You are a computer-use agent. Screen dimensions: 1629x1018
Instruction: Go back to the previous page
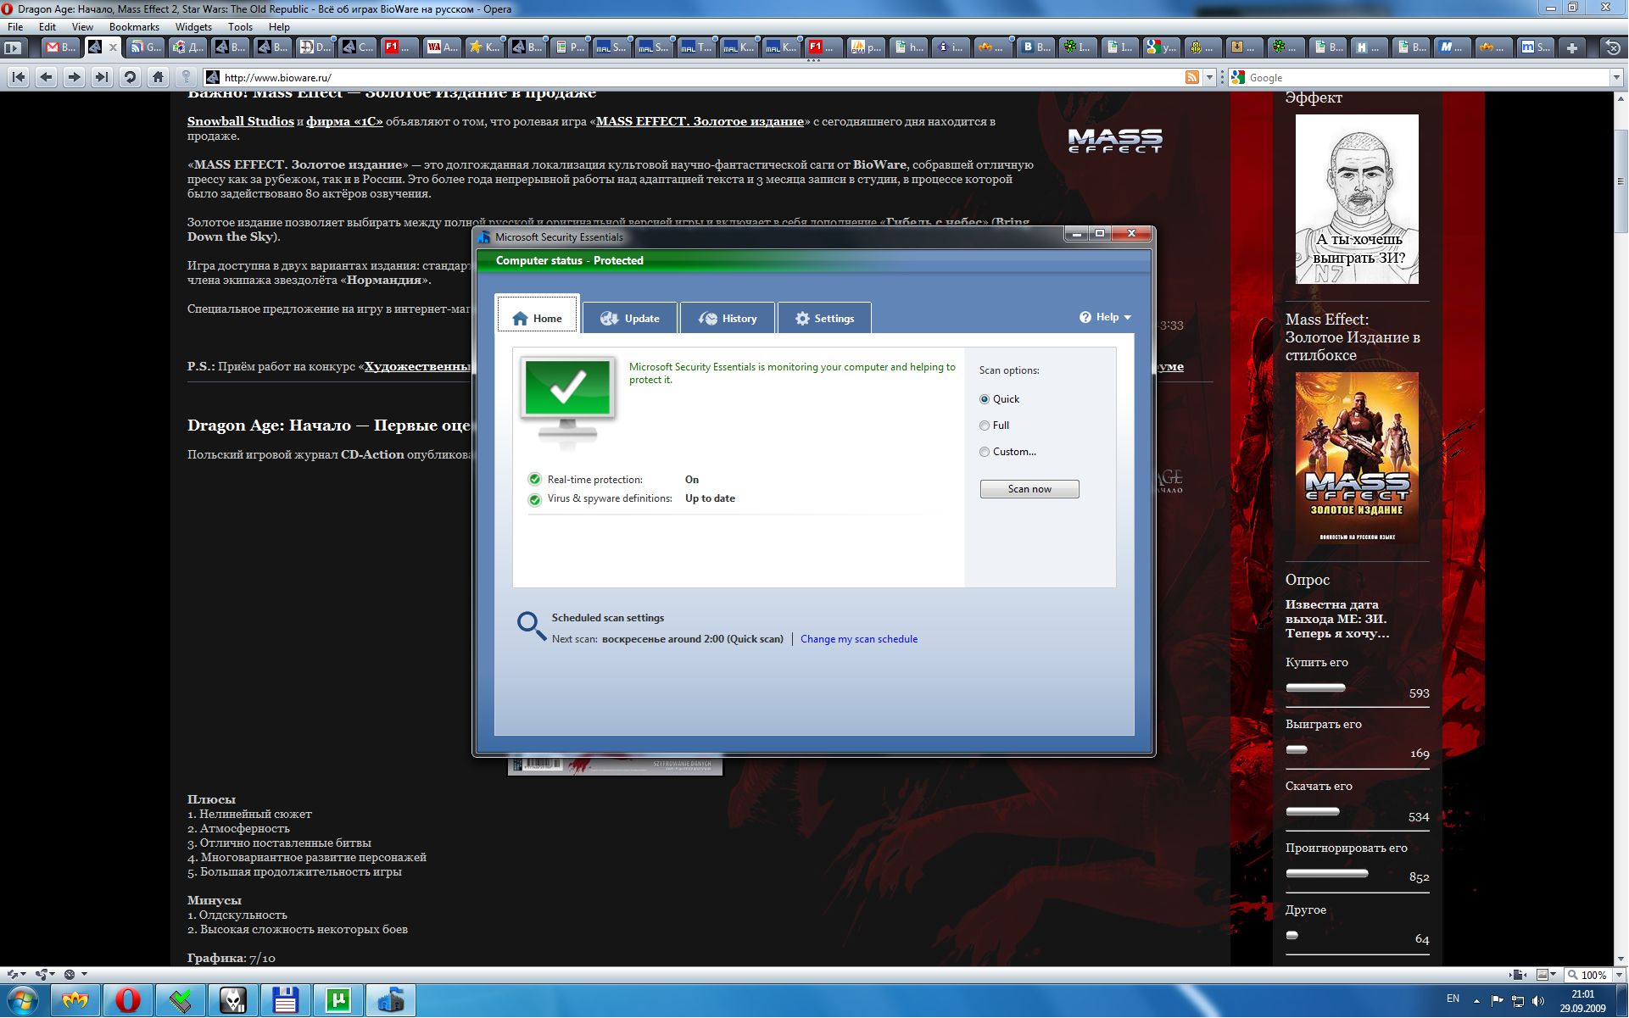point(47,77)
